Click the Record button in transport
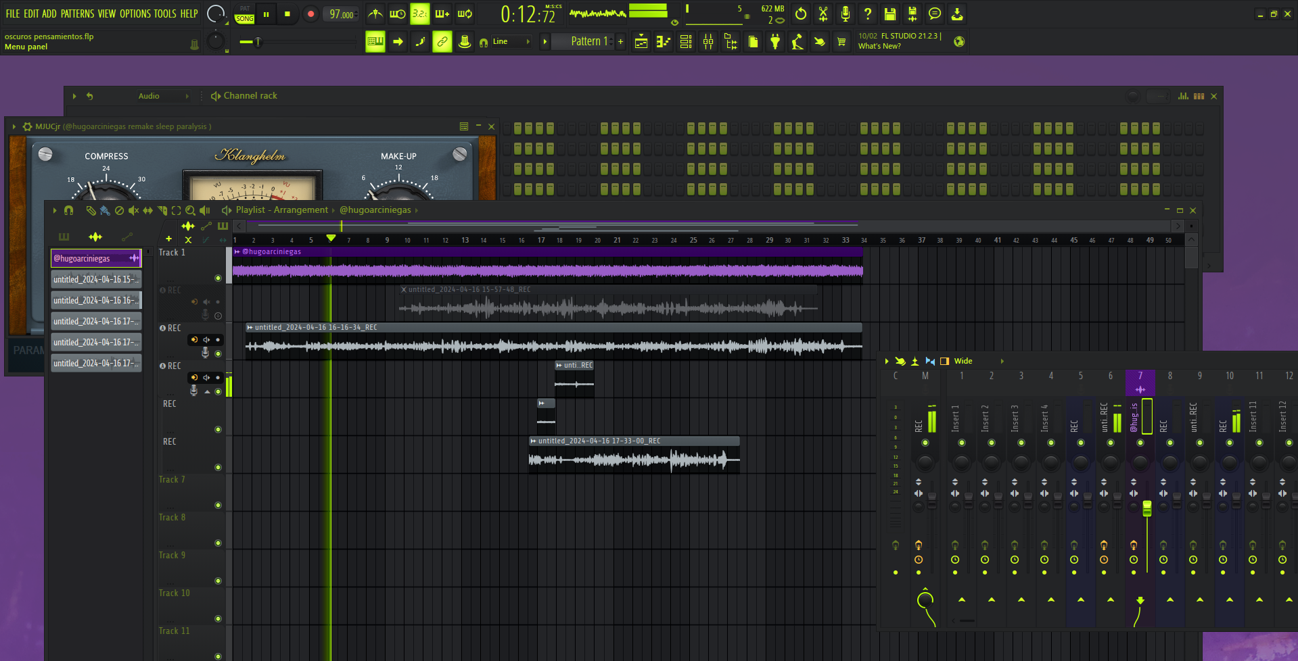Image resolution: width=1298 pixels, height=661 pixels. coord(310,14)
